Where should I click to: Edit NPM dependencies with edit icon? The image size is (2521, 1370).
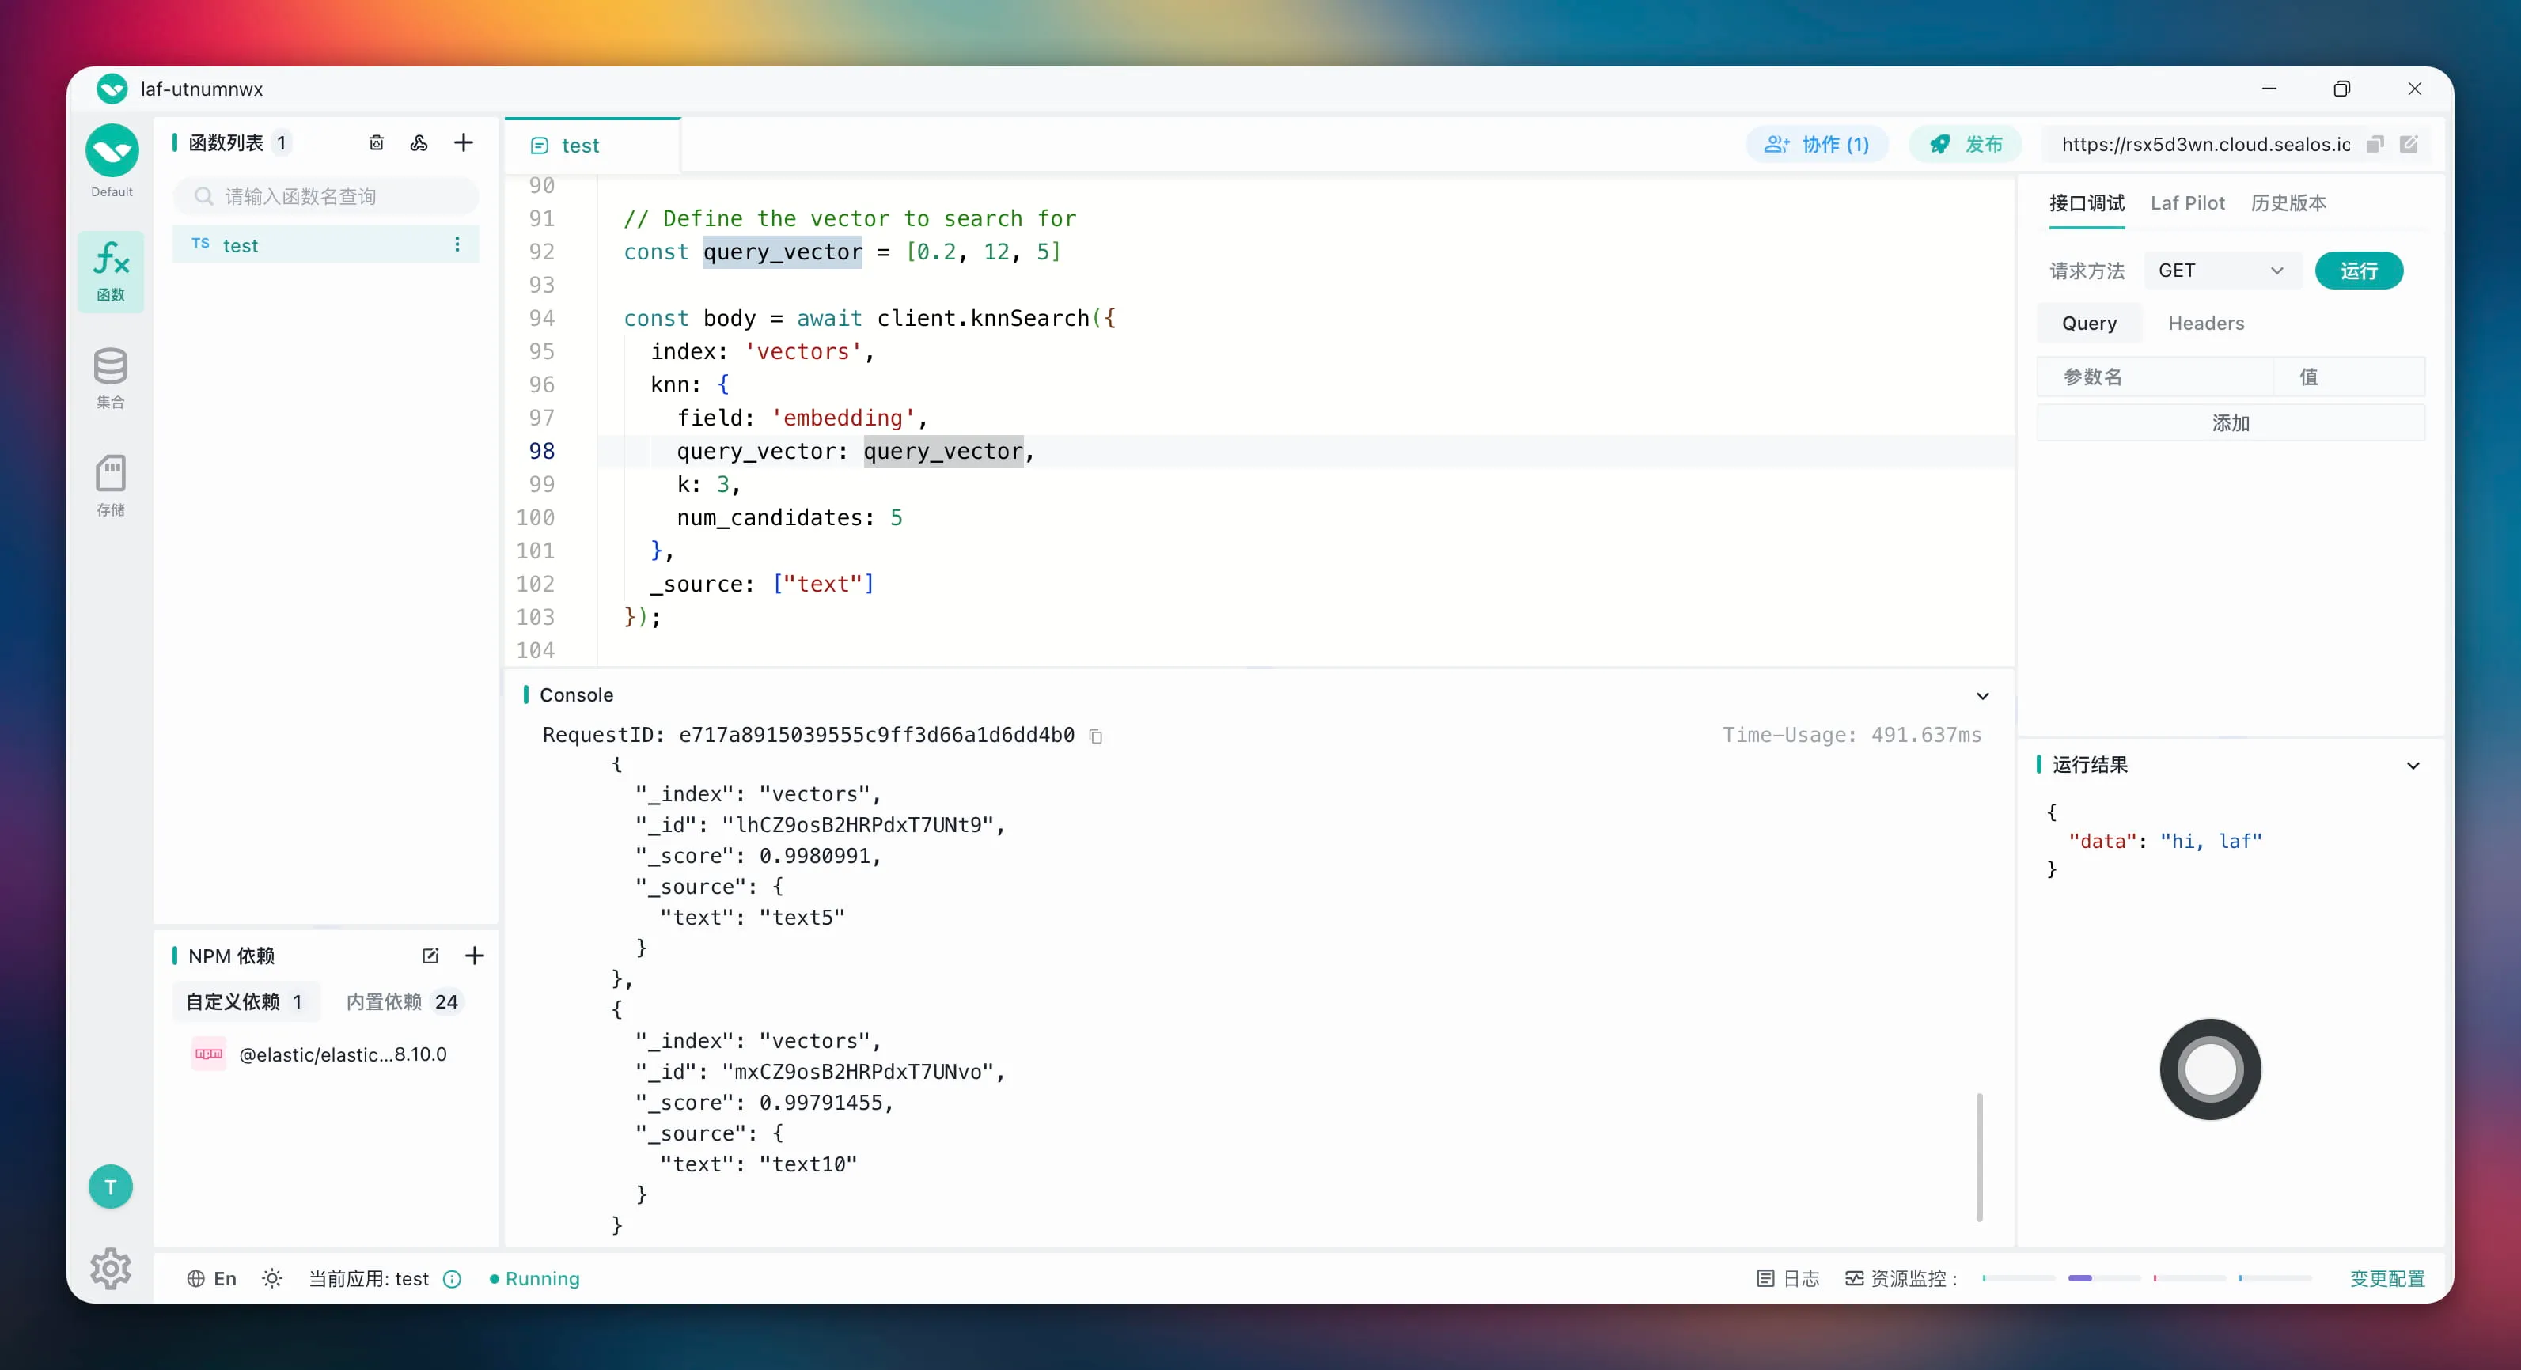tap(430, 955)
